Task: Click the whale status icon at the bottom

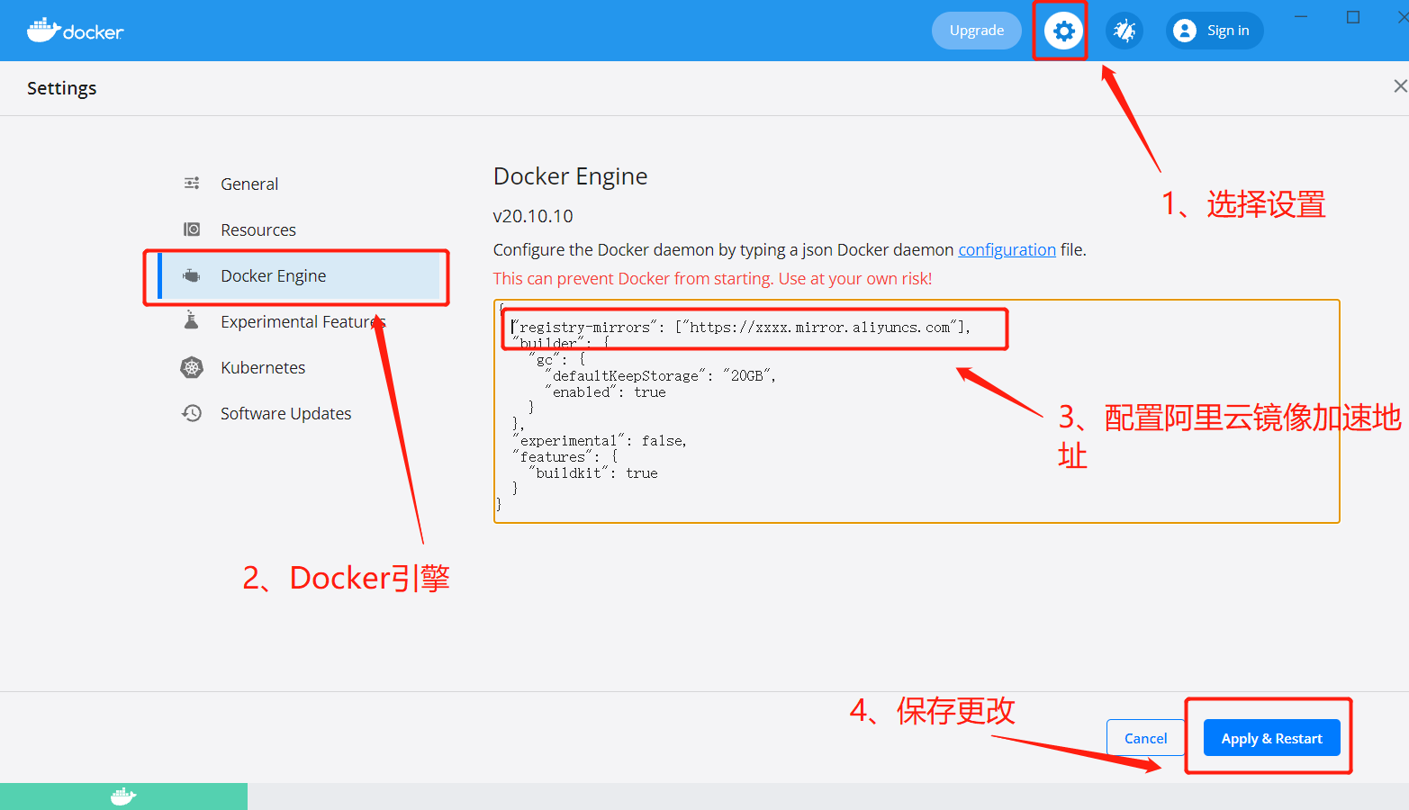Action: coord(123,796)
